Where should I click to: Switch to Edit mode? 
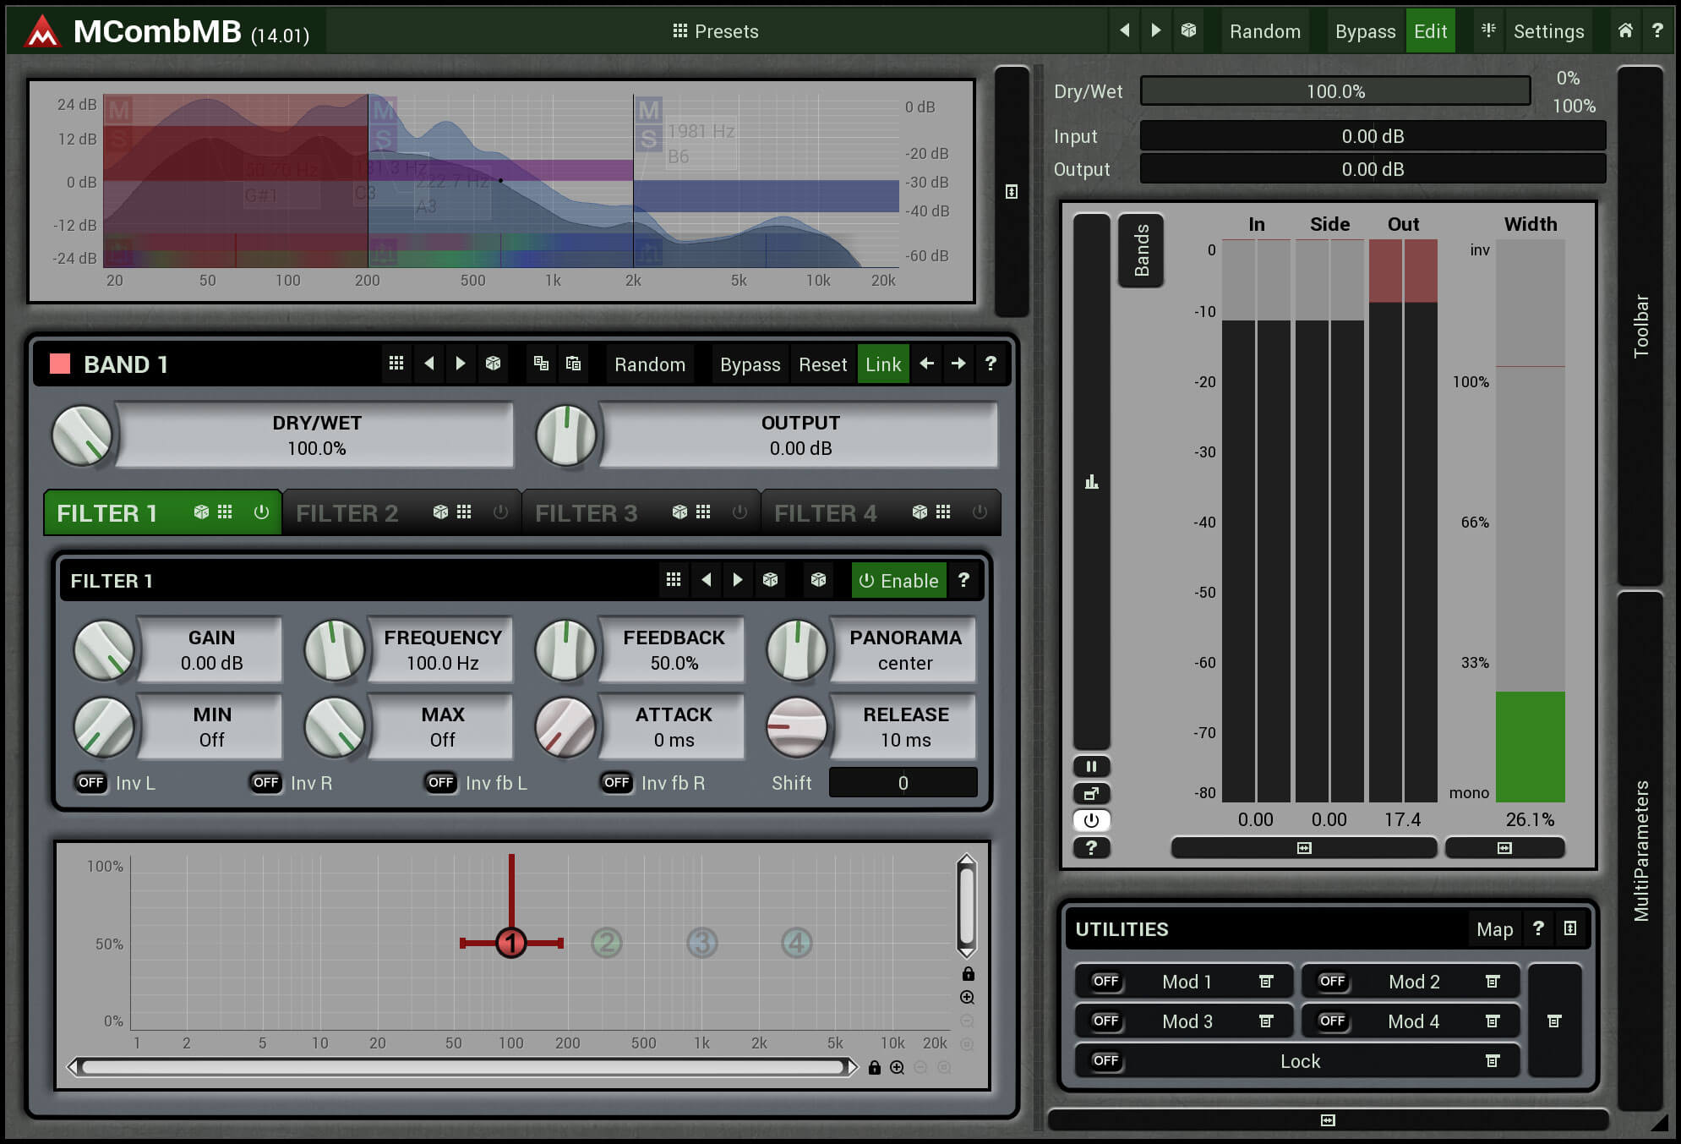point(1430,31)
